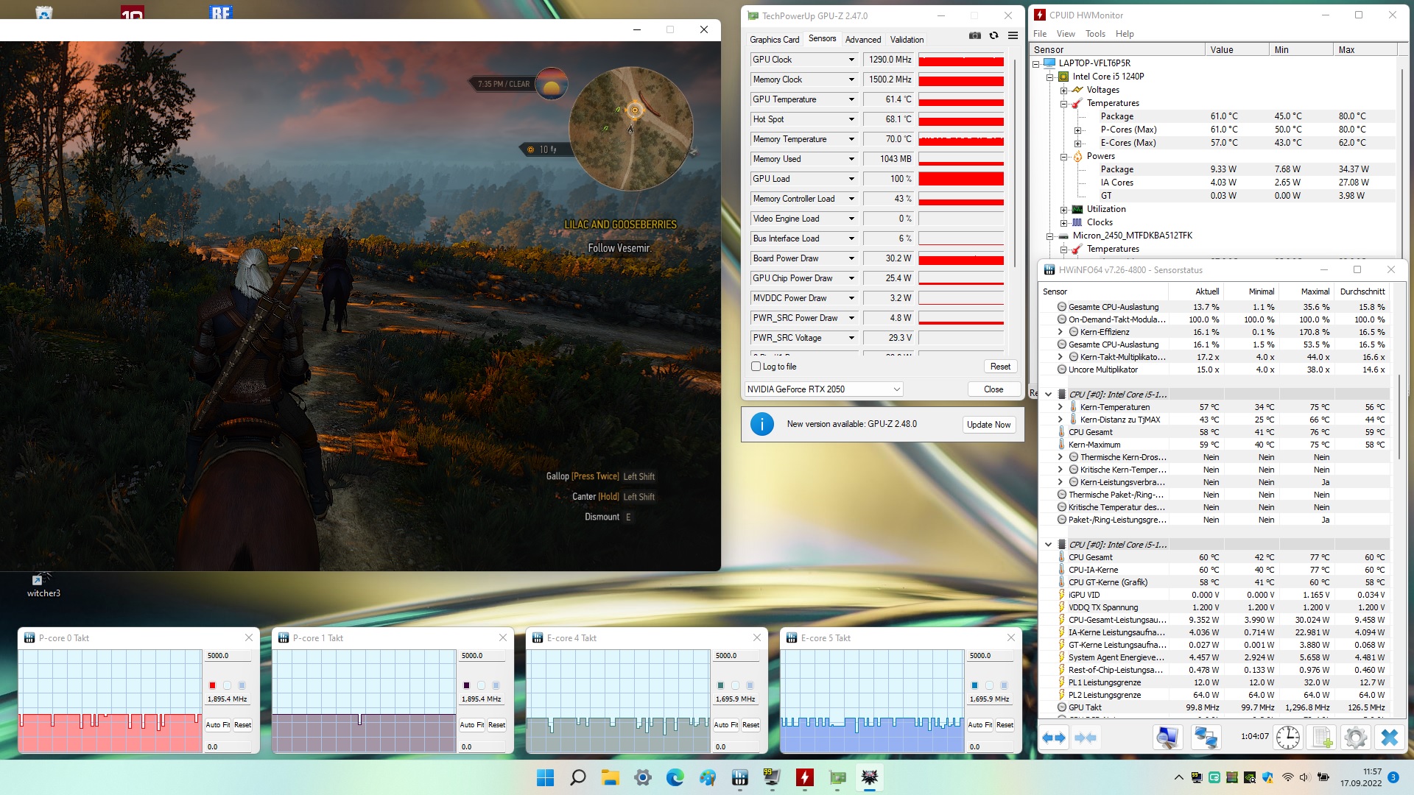The image size is (1414, 795).
Task: Open the Tools menu in HWMonitor
Action: pos(1095,34)
